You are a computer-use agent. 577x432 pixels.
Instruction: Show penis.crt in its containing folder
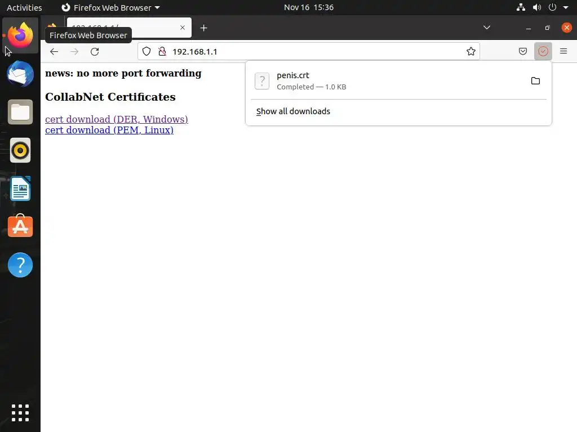pyautogui.click(x=535, y=81)
